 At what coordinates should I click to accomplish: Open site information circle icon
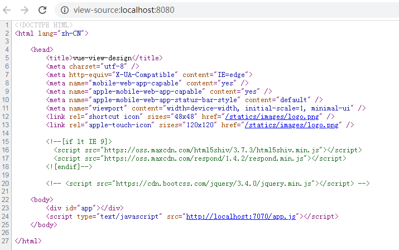click(65, 10)
